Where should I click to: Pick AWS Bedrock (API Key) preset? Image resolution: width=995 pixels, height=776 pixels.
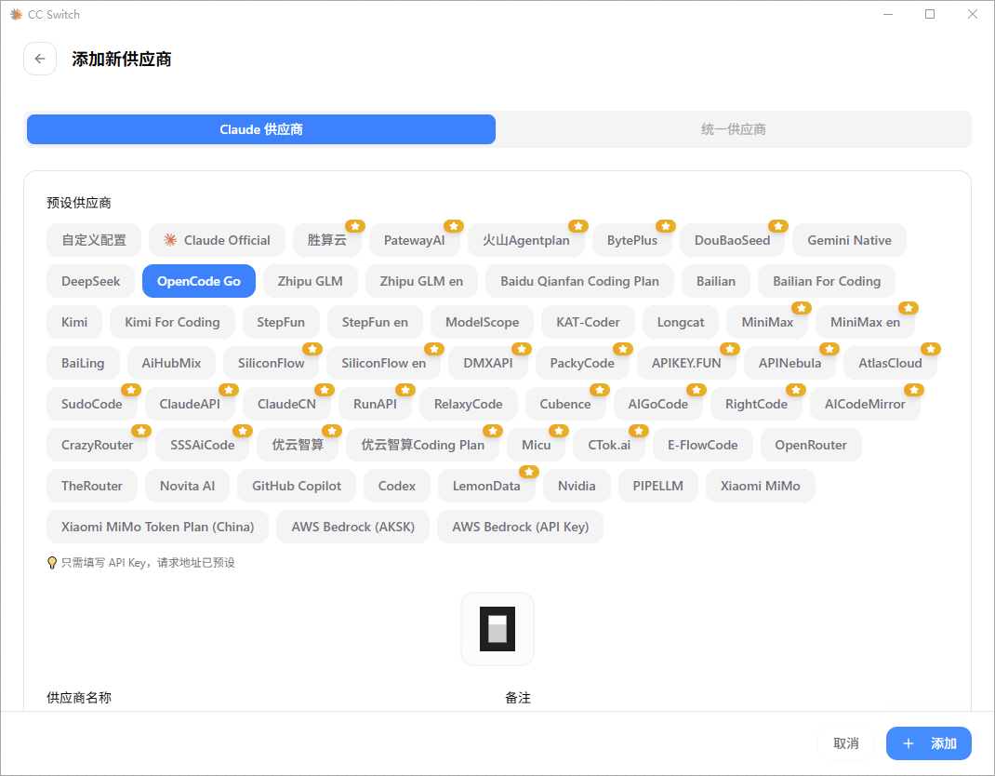pyautogui.click(x=521, y=527)
